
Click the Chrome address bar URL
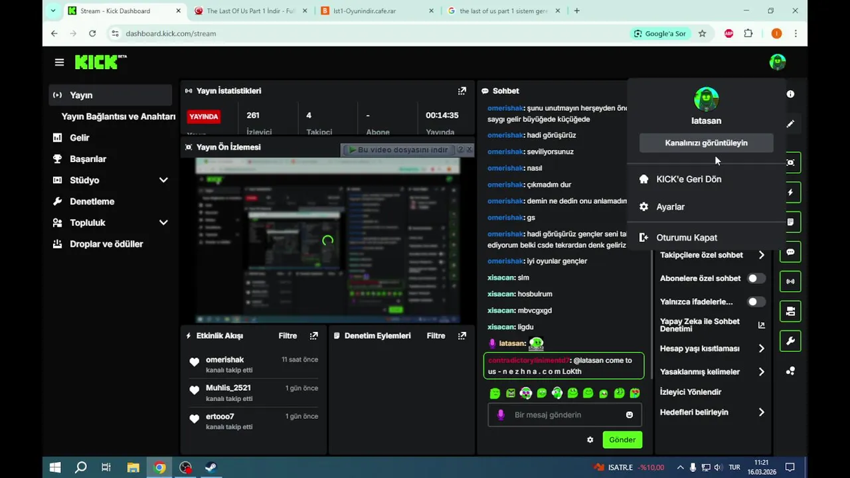pos(171,33)
